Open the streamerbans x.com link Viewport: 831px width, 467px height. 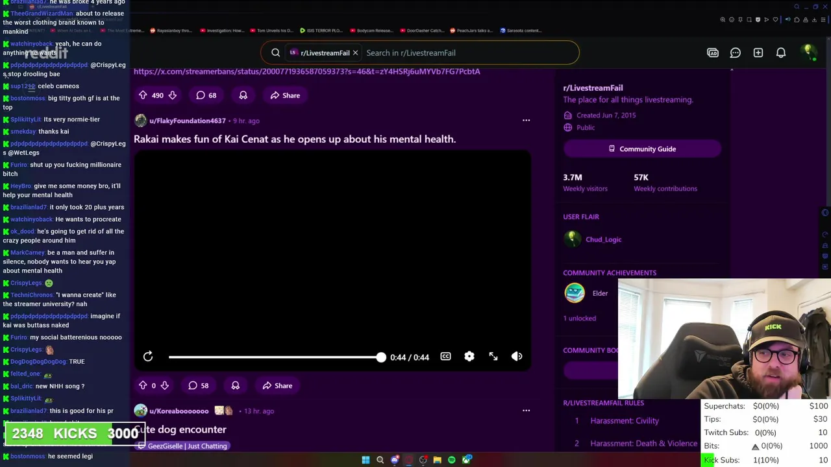306,71
